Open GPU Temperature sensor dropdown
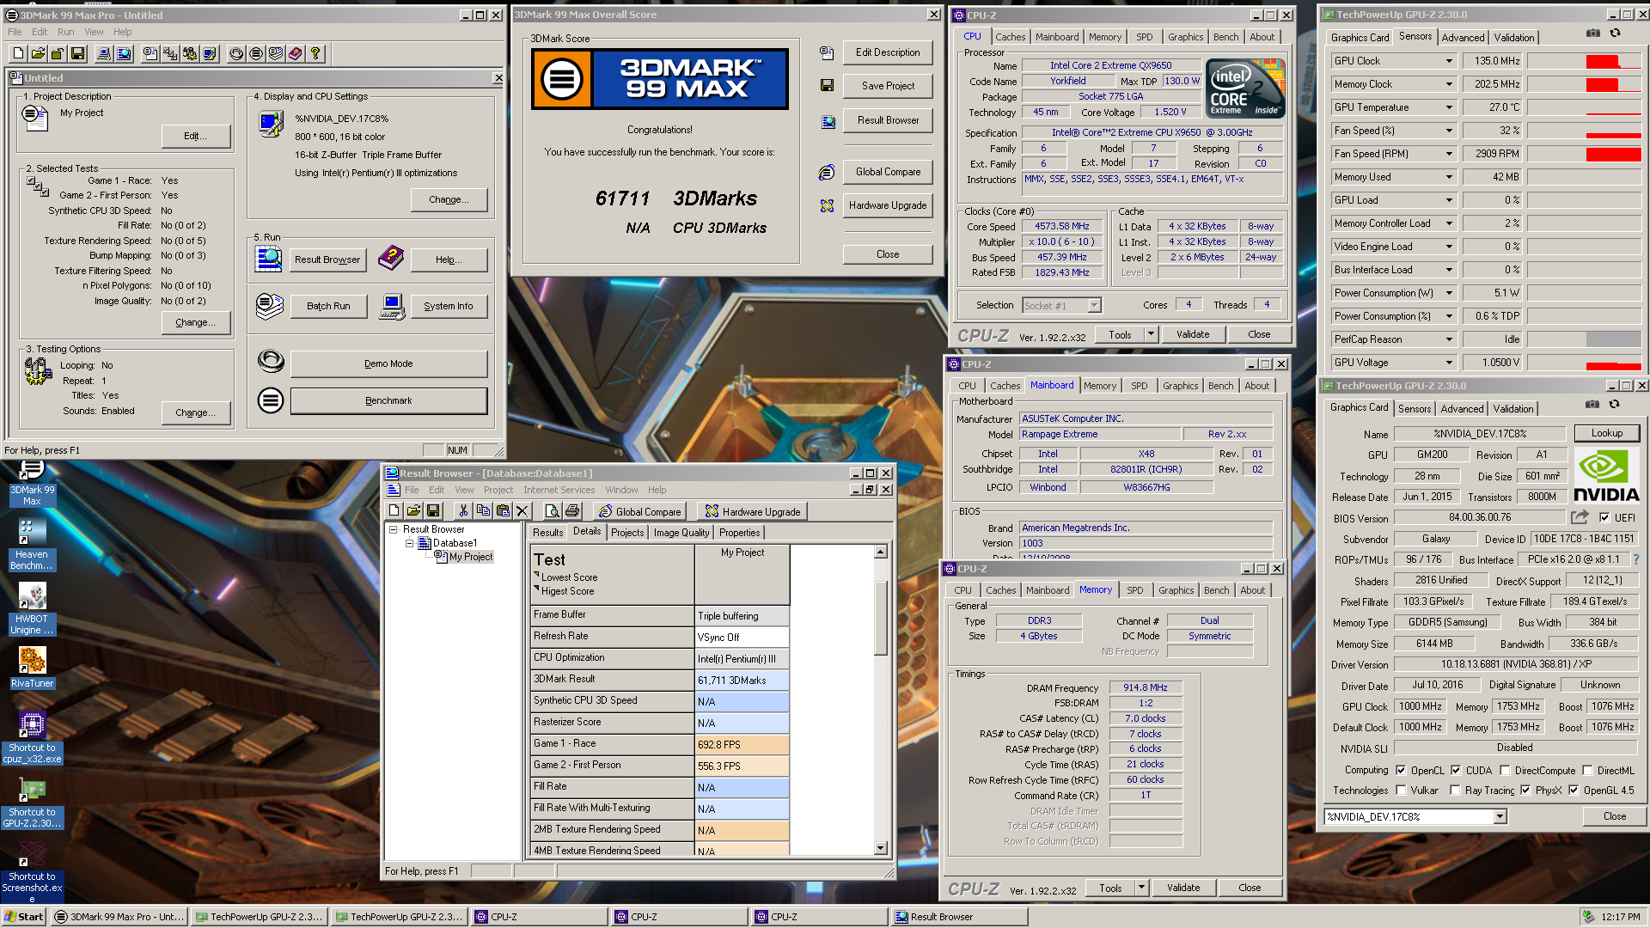Viewport: 1650px width, 928px height. (x=1449, y=107)
